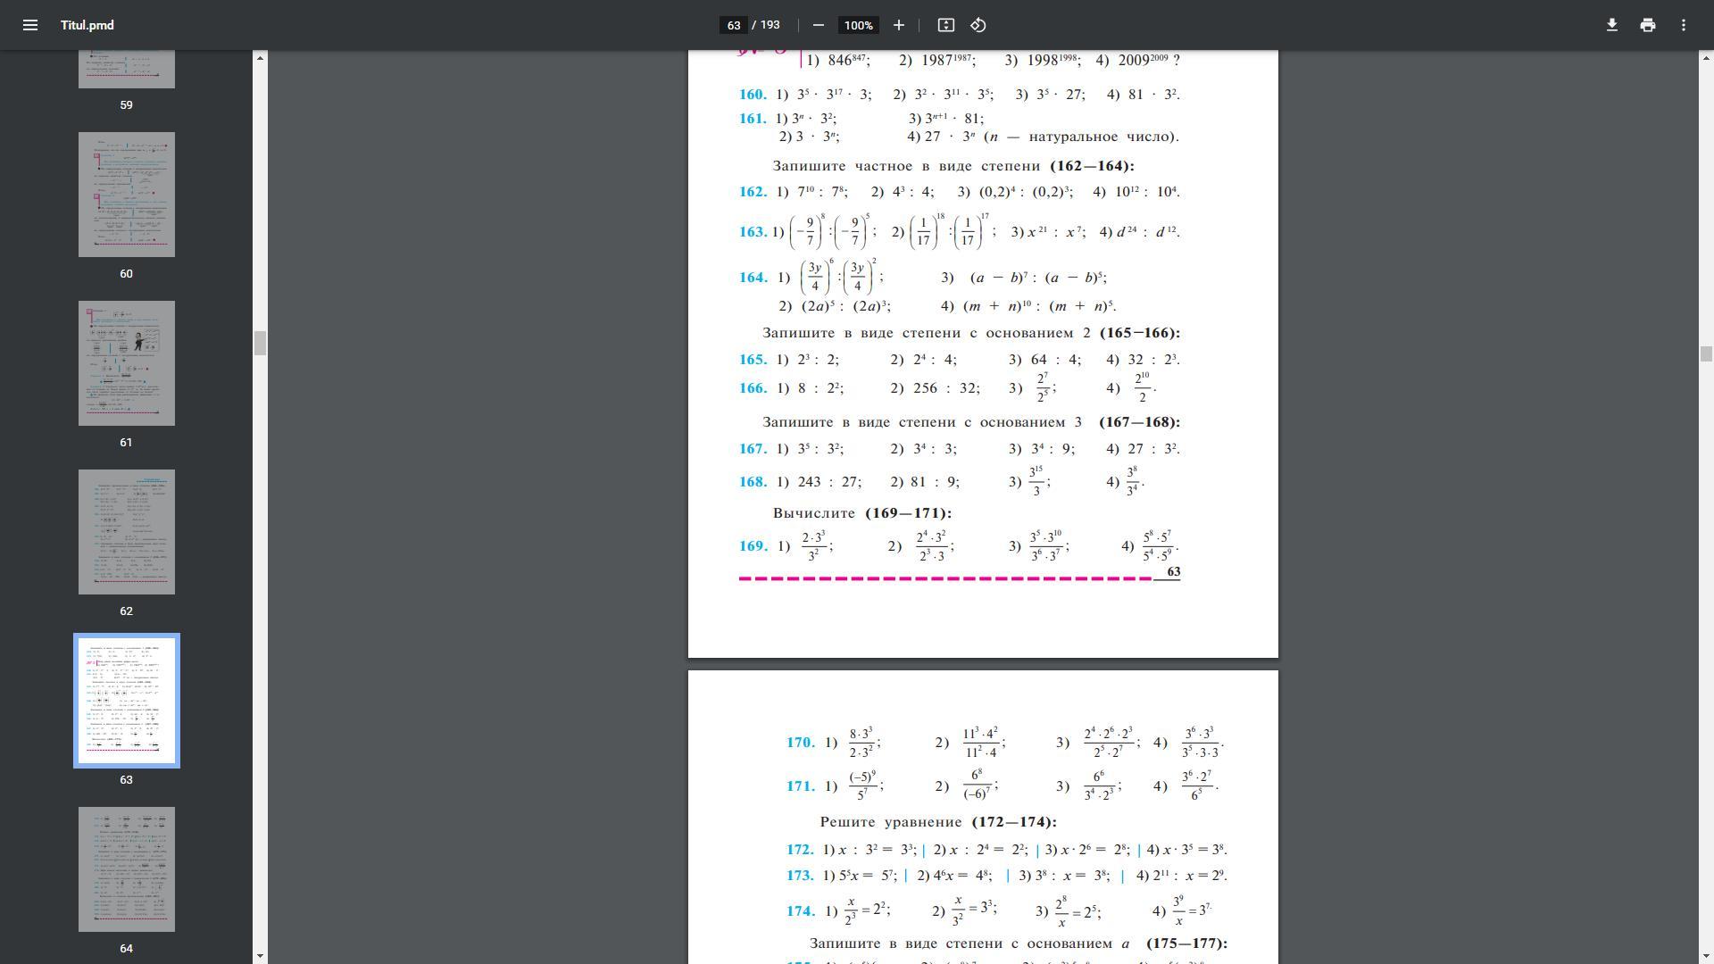Open the more actions menu
1714x964 pixels.
pyautogui.click(x=1683, y=25)
